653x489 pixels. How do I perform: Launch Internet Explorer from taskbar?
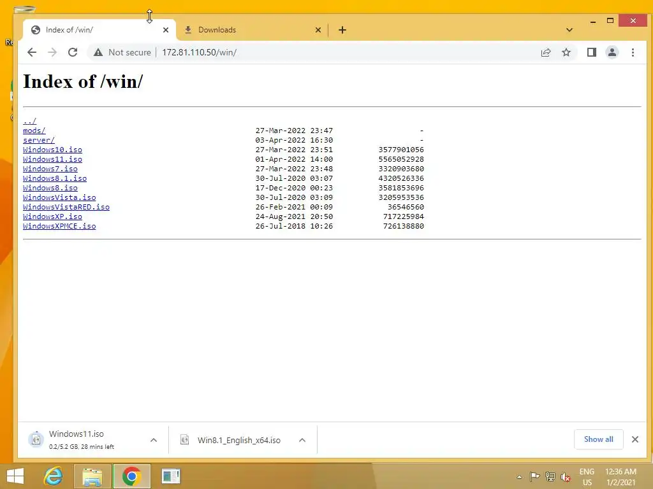[x=54, y=476]
